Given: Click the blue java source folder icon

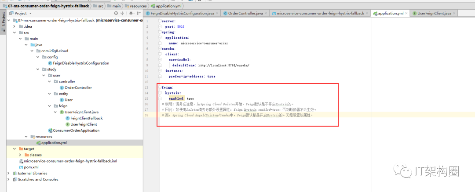Looking at the screenshot, I should [33, 45].
